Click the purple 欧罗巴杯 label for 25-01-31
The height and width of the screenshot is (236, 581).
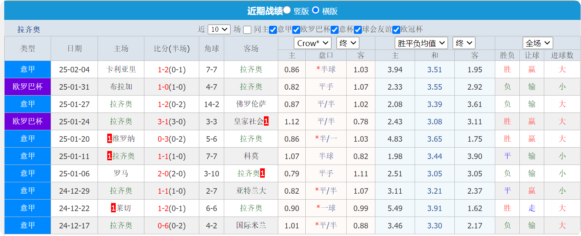[28, 87]
